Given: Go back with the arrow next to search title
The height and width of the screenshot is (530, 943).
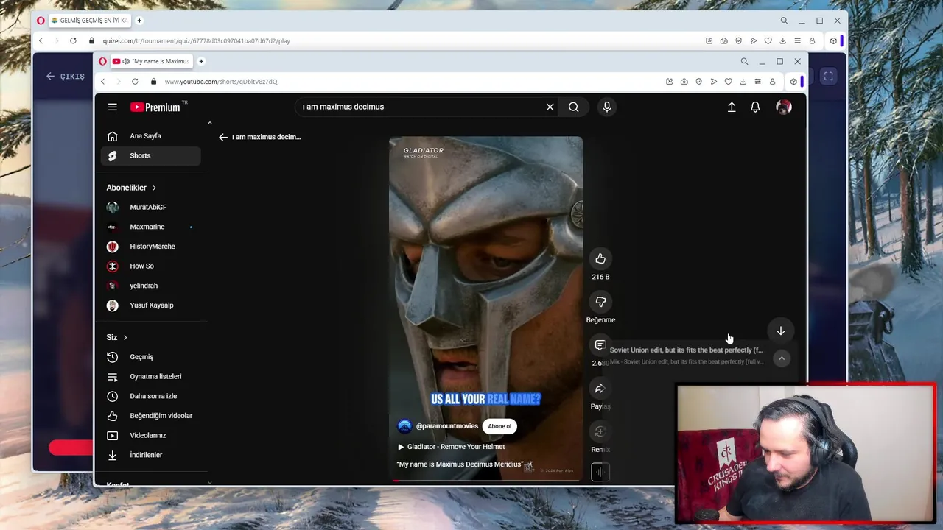Looking at the screenshot, I should pos(223,137).
